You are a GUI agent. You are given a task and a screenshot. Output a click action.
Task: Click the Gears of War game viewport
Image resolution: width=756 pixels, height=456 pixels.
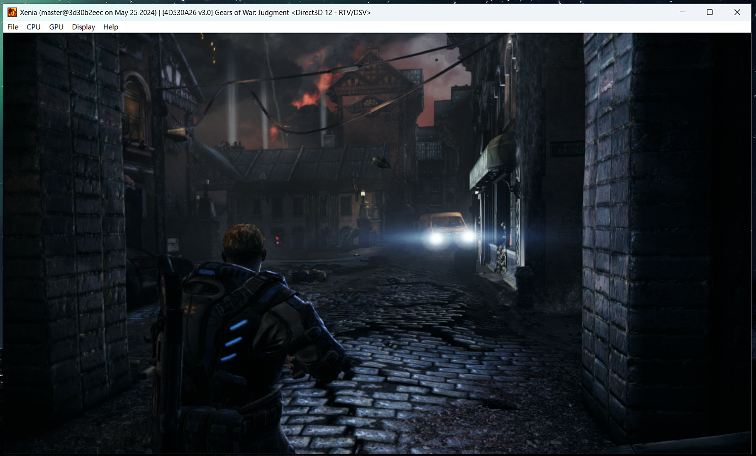[377, 243]
